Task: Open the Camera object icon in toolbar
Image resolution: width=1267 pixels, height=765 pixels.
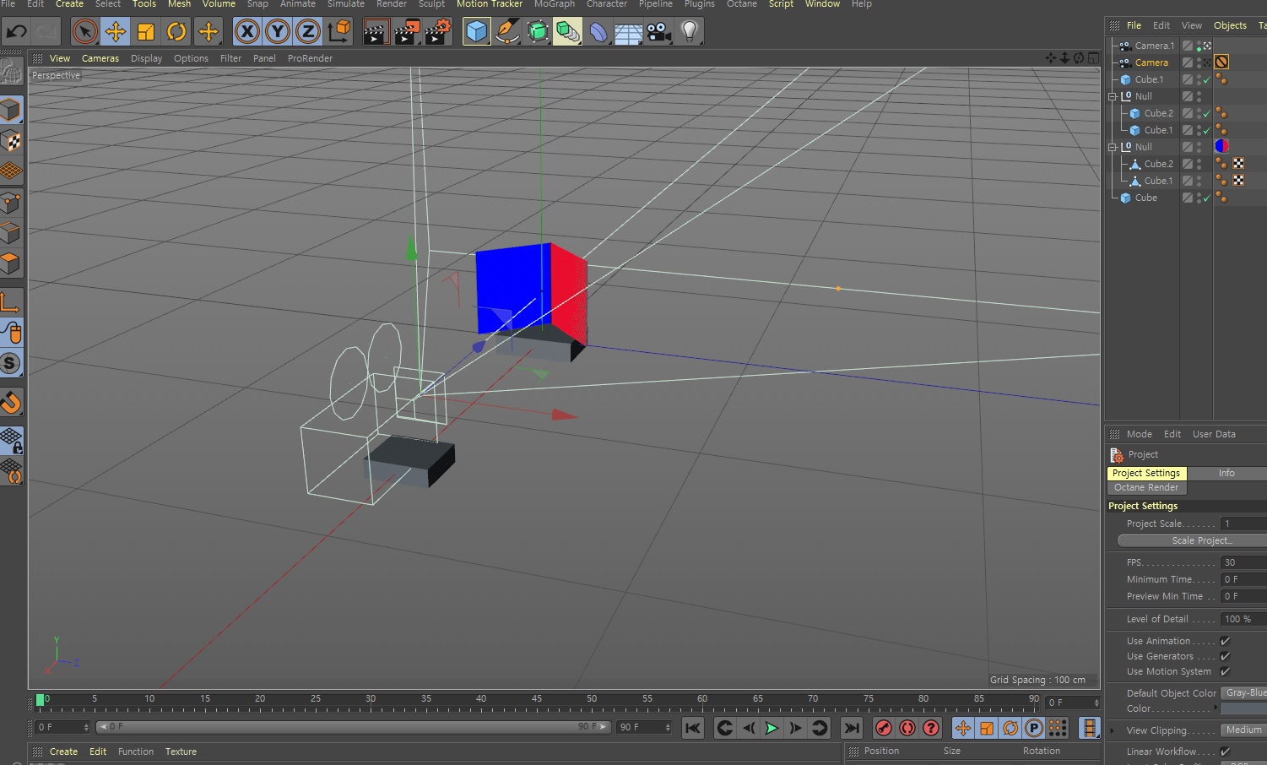Action: (x=658, y=32)
